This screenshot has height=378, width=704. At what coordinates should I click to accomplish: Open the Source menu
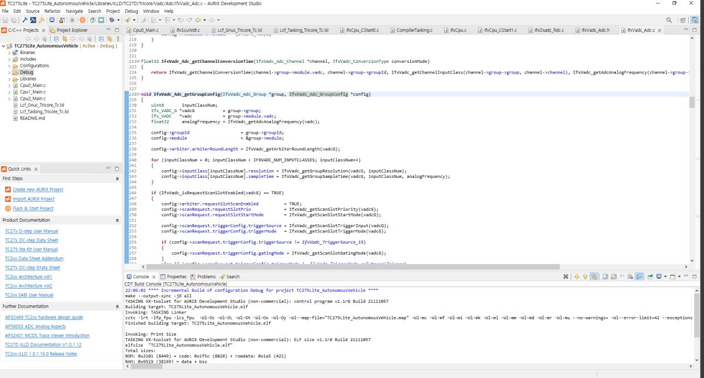click(x=33, y=11)
